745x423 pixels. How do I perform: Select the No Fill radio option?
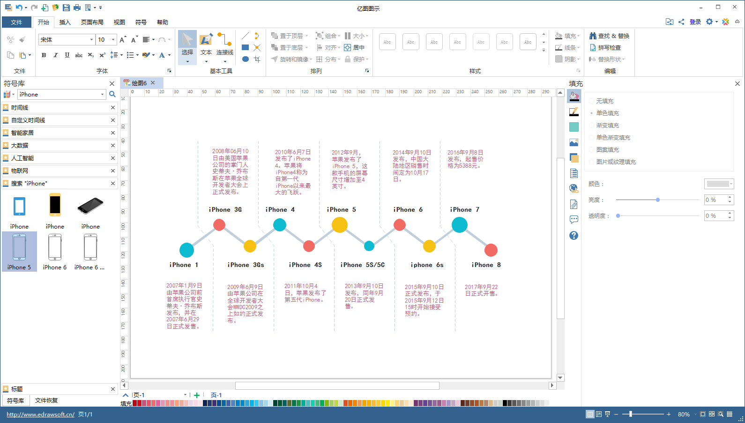click(592, 101)
